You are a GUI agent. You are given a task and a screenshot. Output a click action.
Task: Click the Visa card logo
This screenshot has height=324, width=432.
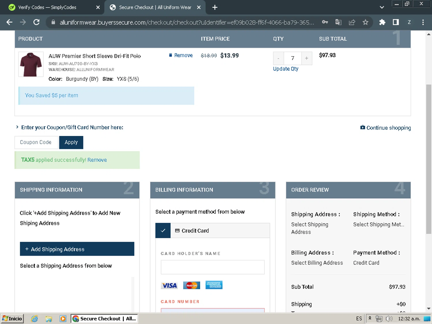(169, 285)
